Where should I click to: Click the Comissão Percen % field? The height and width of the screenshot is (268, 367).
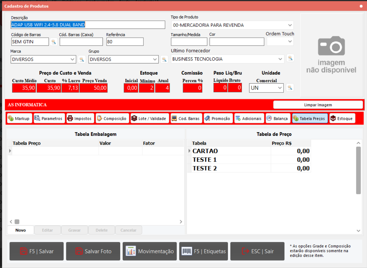[192, 88]
